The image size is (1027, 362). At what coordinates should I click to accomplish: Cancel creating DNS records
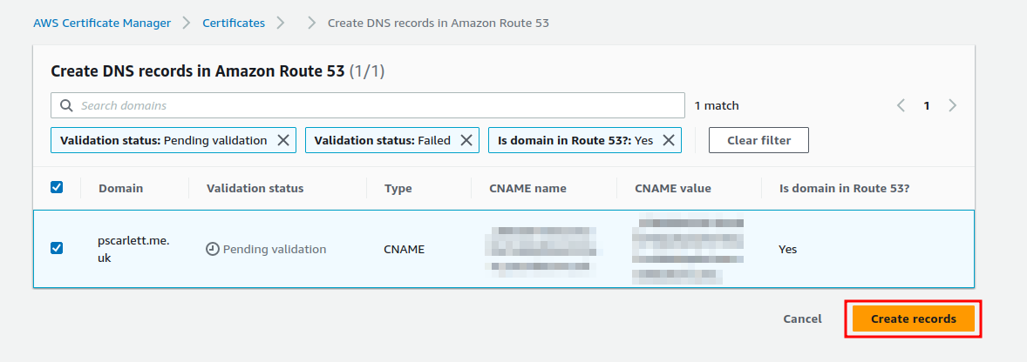point(802,318)
